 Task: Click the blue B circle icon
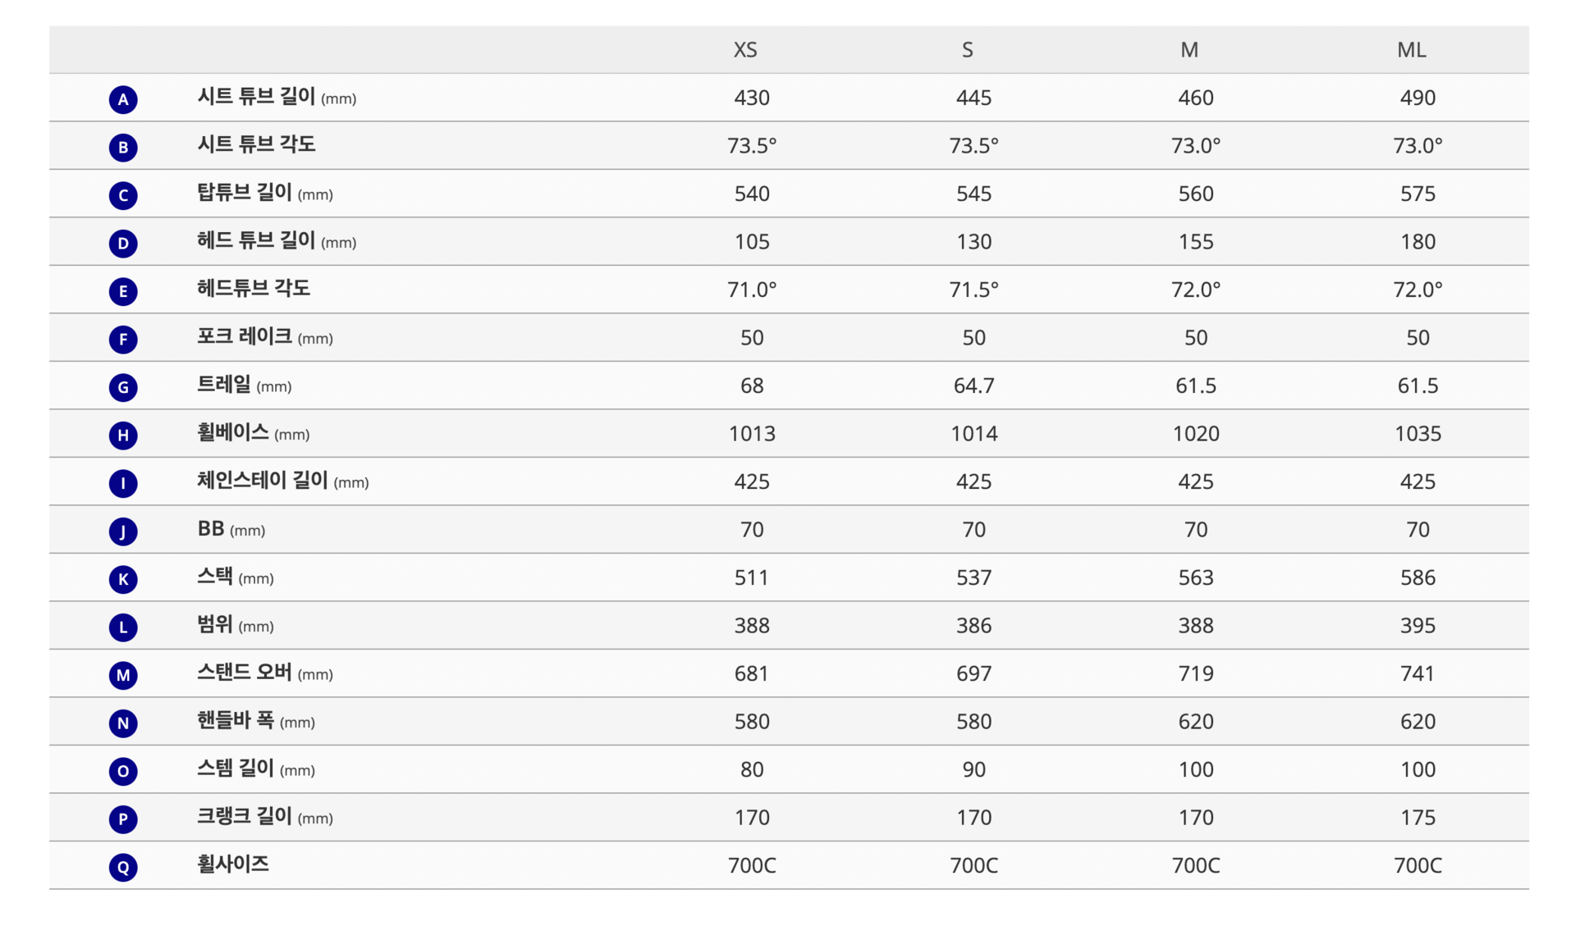tap(123, 147)
